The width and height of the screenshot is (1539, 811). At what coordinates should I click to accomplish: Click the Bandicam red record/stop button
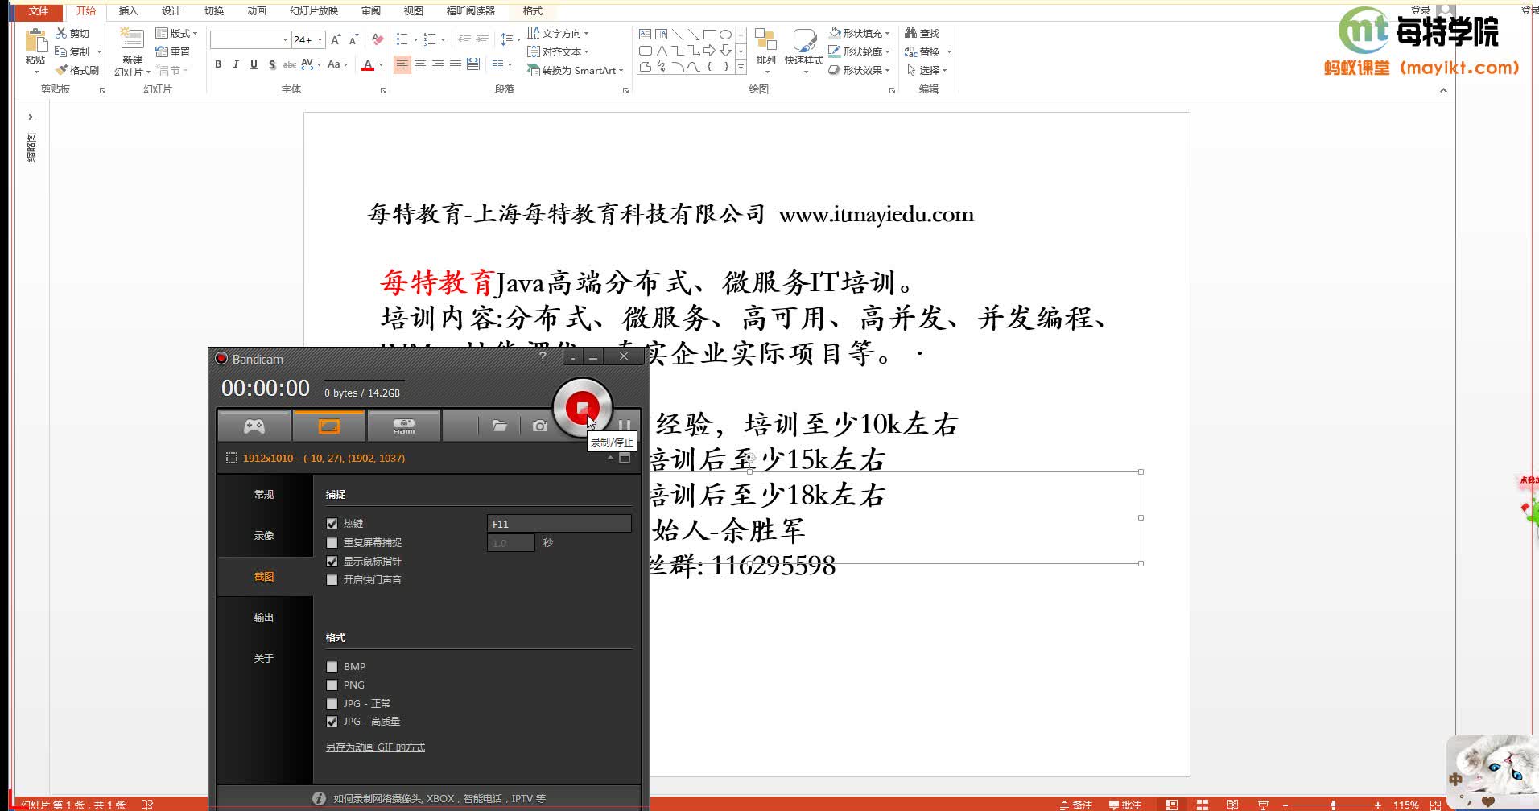coord(583,408)
